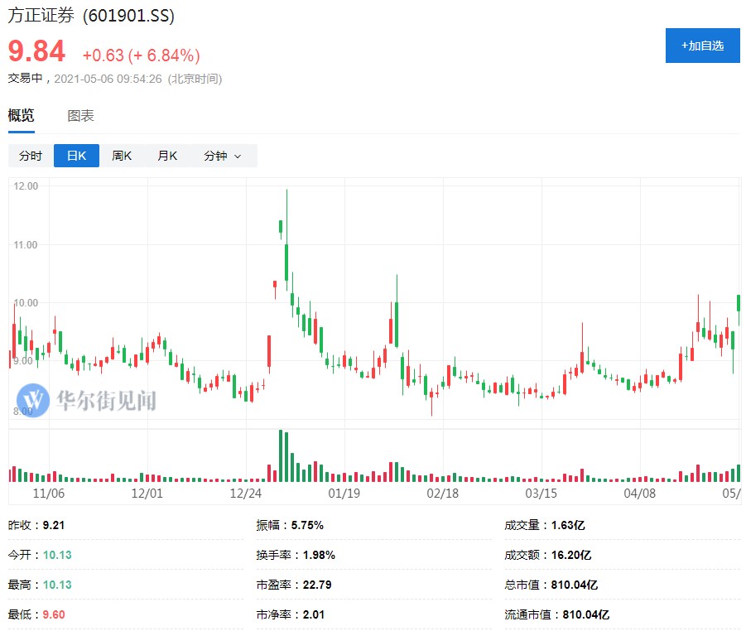The height and width of the screenshot is (631, 746).
Task: Open the 图表 chart tab
Action: [x=80, y=116]
